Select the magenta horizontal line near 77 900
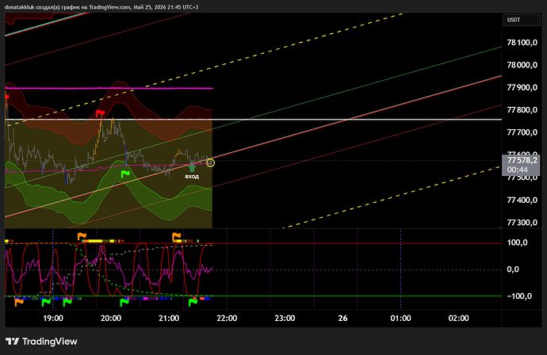The height and width of the screenshot is (355, 547). [109, 88]
